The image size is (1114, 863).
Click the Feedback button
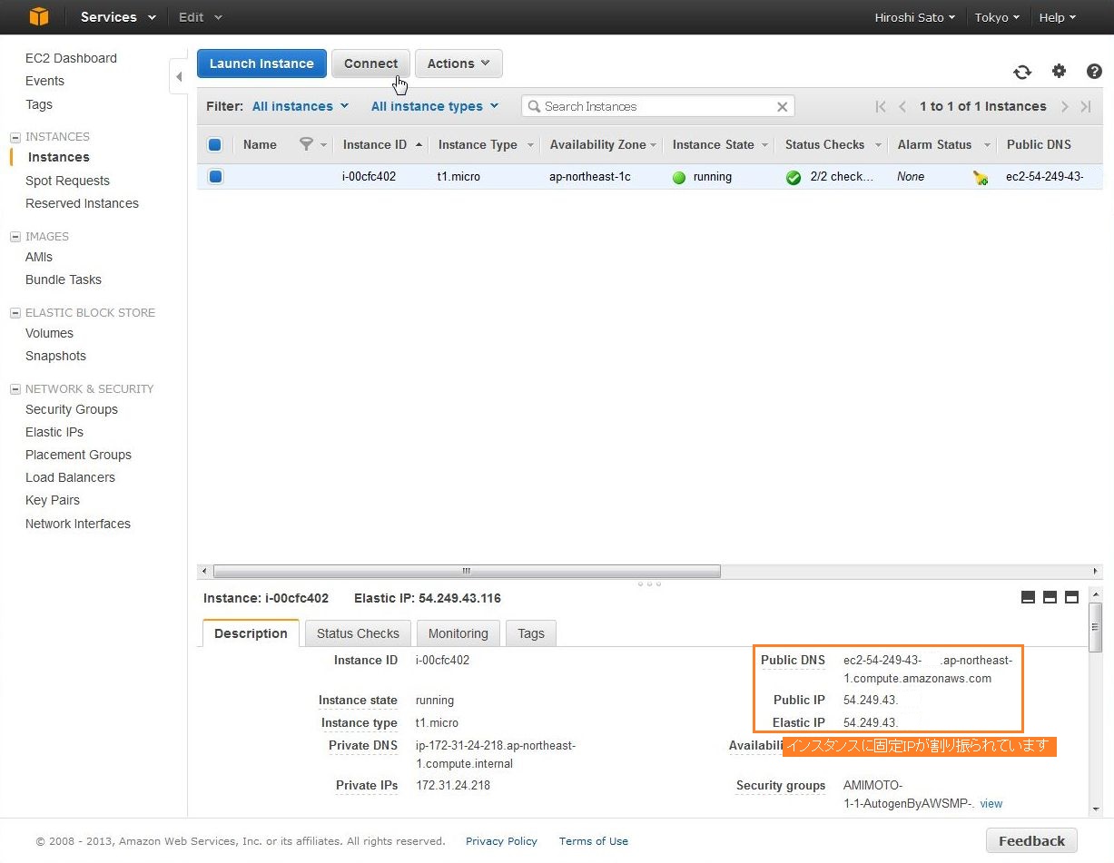pos(1031,840)
